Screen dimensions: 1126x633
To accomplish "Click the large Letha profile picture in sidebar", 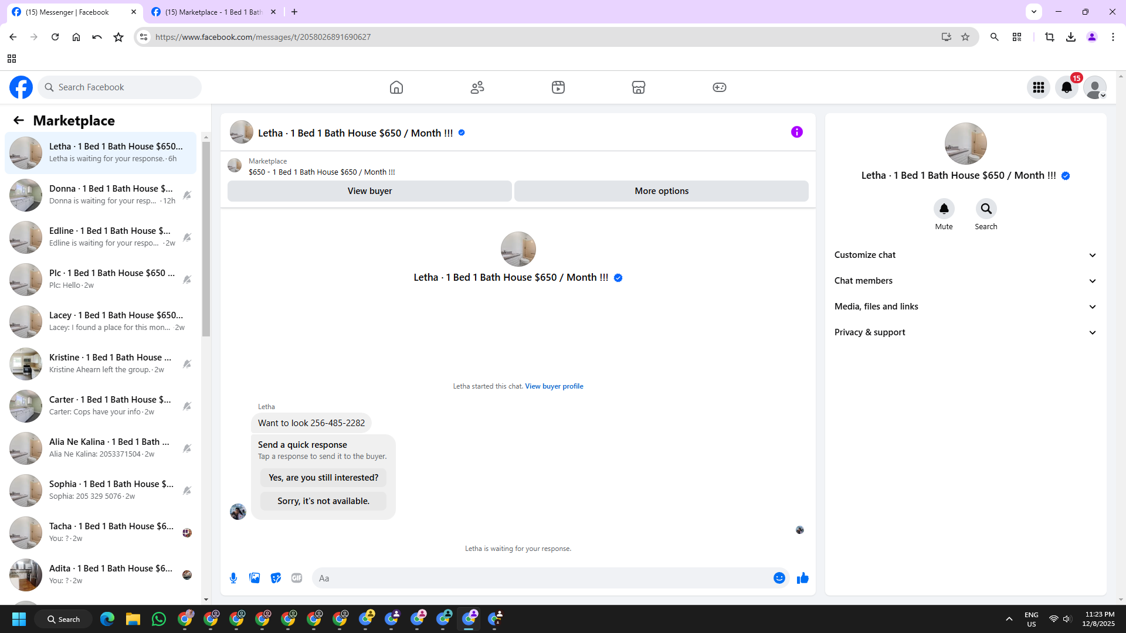I will (x=966, y=144).
